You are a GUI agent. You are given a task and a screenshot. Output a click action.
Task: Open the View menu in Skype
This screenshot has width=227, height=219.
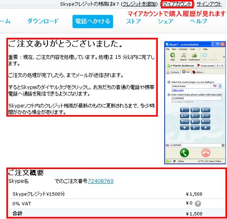click(x=174, y=49)
